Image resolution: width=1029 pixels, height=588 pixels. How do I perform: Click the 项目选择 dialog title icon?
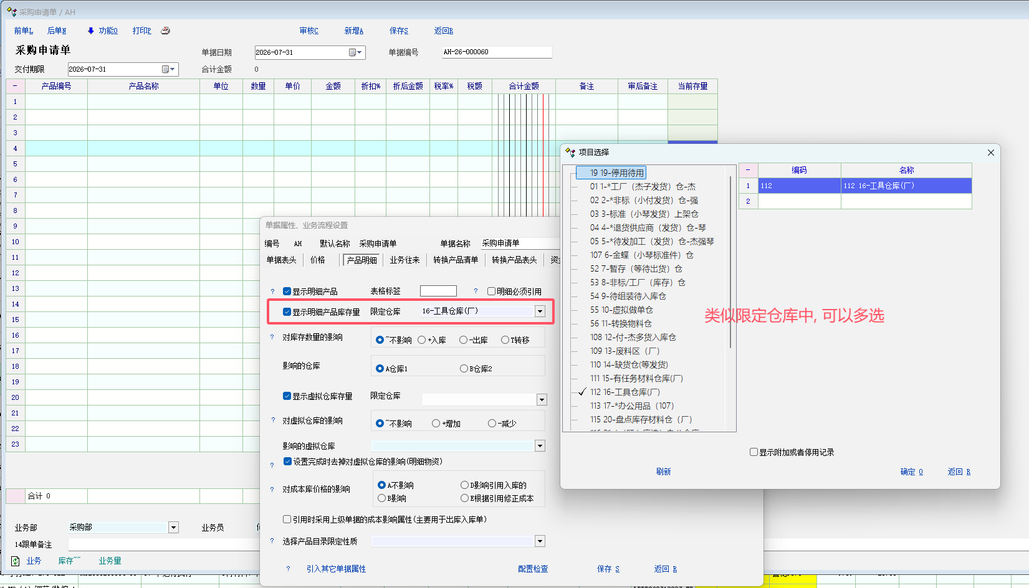pos(570,152)
